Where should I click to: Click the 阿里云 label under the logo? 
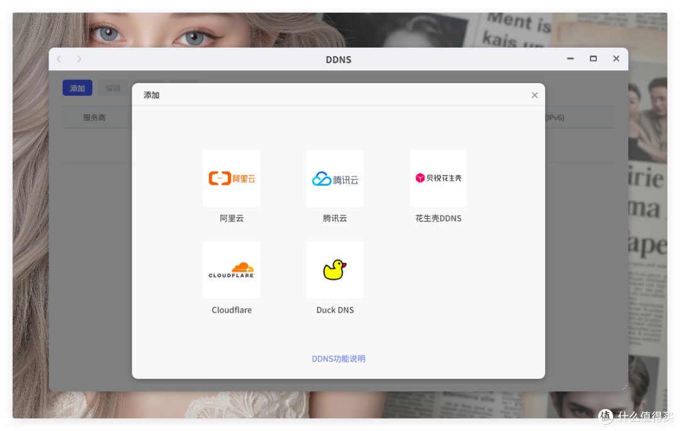tap(232, 218)
